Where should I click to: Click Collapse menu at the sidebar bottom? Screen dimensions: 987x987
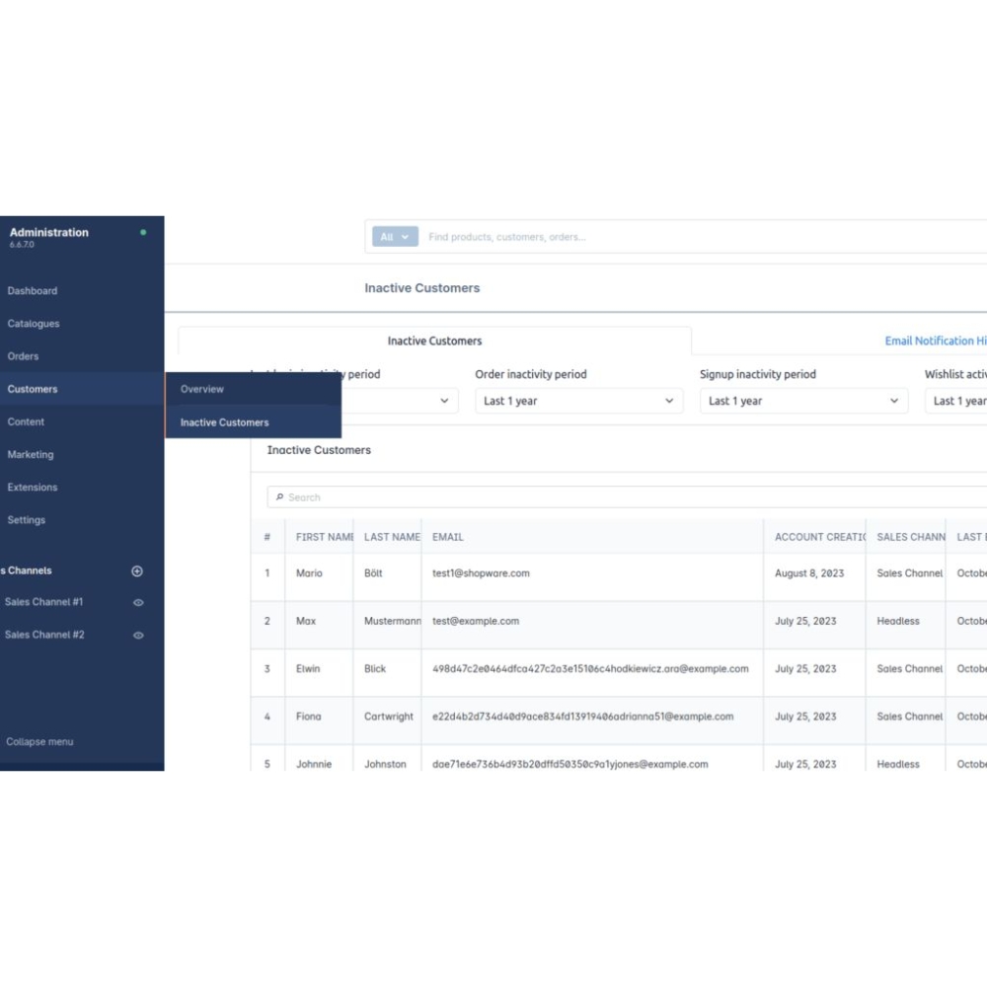pyautogui.click(x=39, y=742)
